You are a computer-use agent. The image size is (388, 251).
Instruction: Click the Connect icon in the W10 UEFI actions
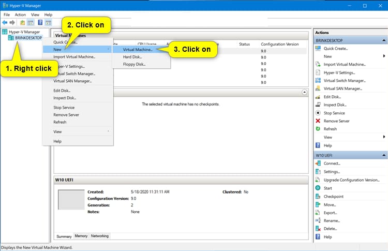[x=318, y=164]
